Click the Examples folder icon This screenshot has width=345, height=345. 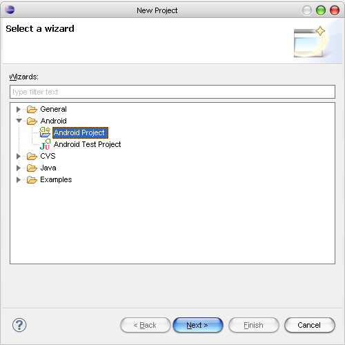pyautogui.click(x=32, y=179)
